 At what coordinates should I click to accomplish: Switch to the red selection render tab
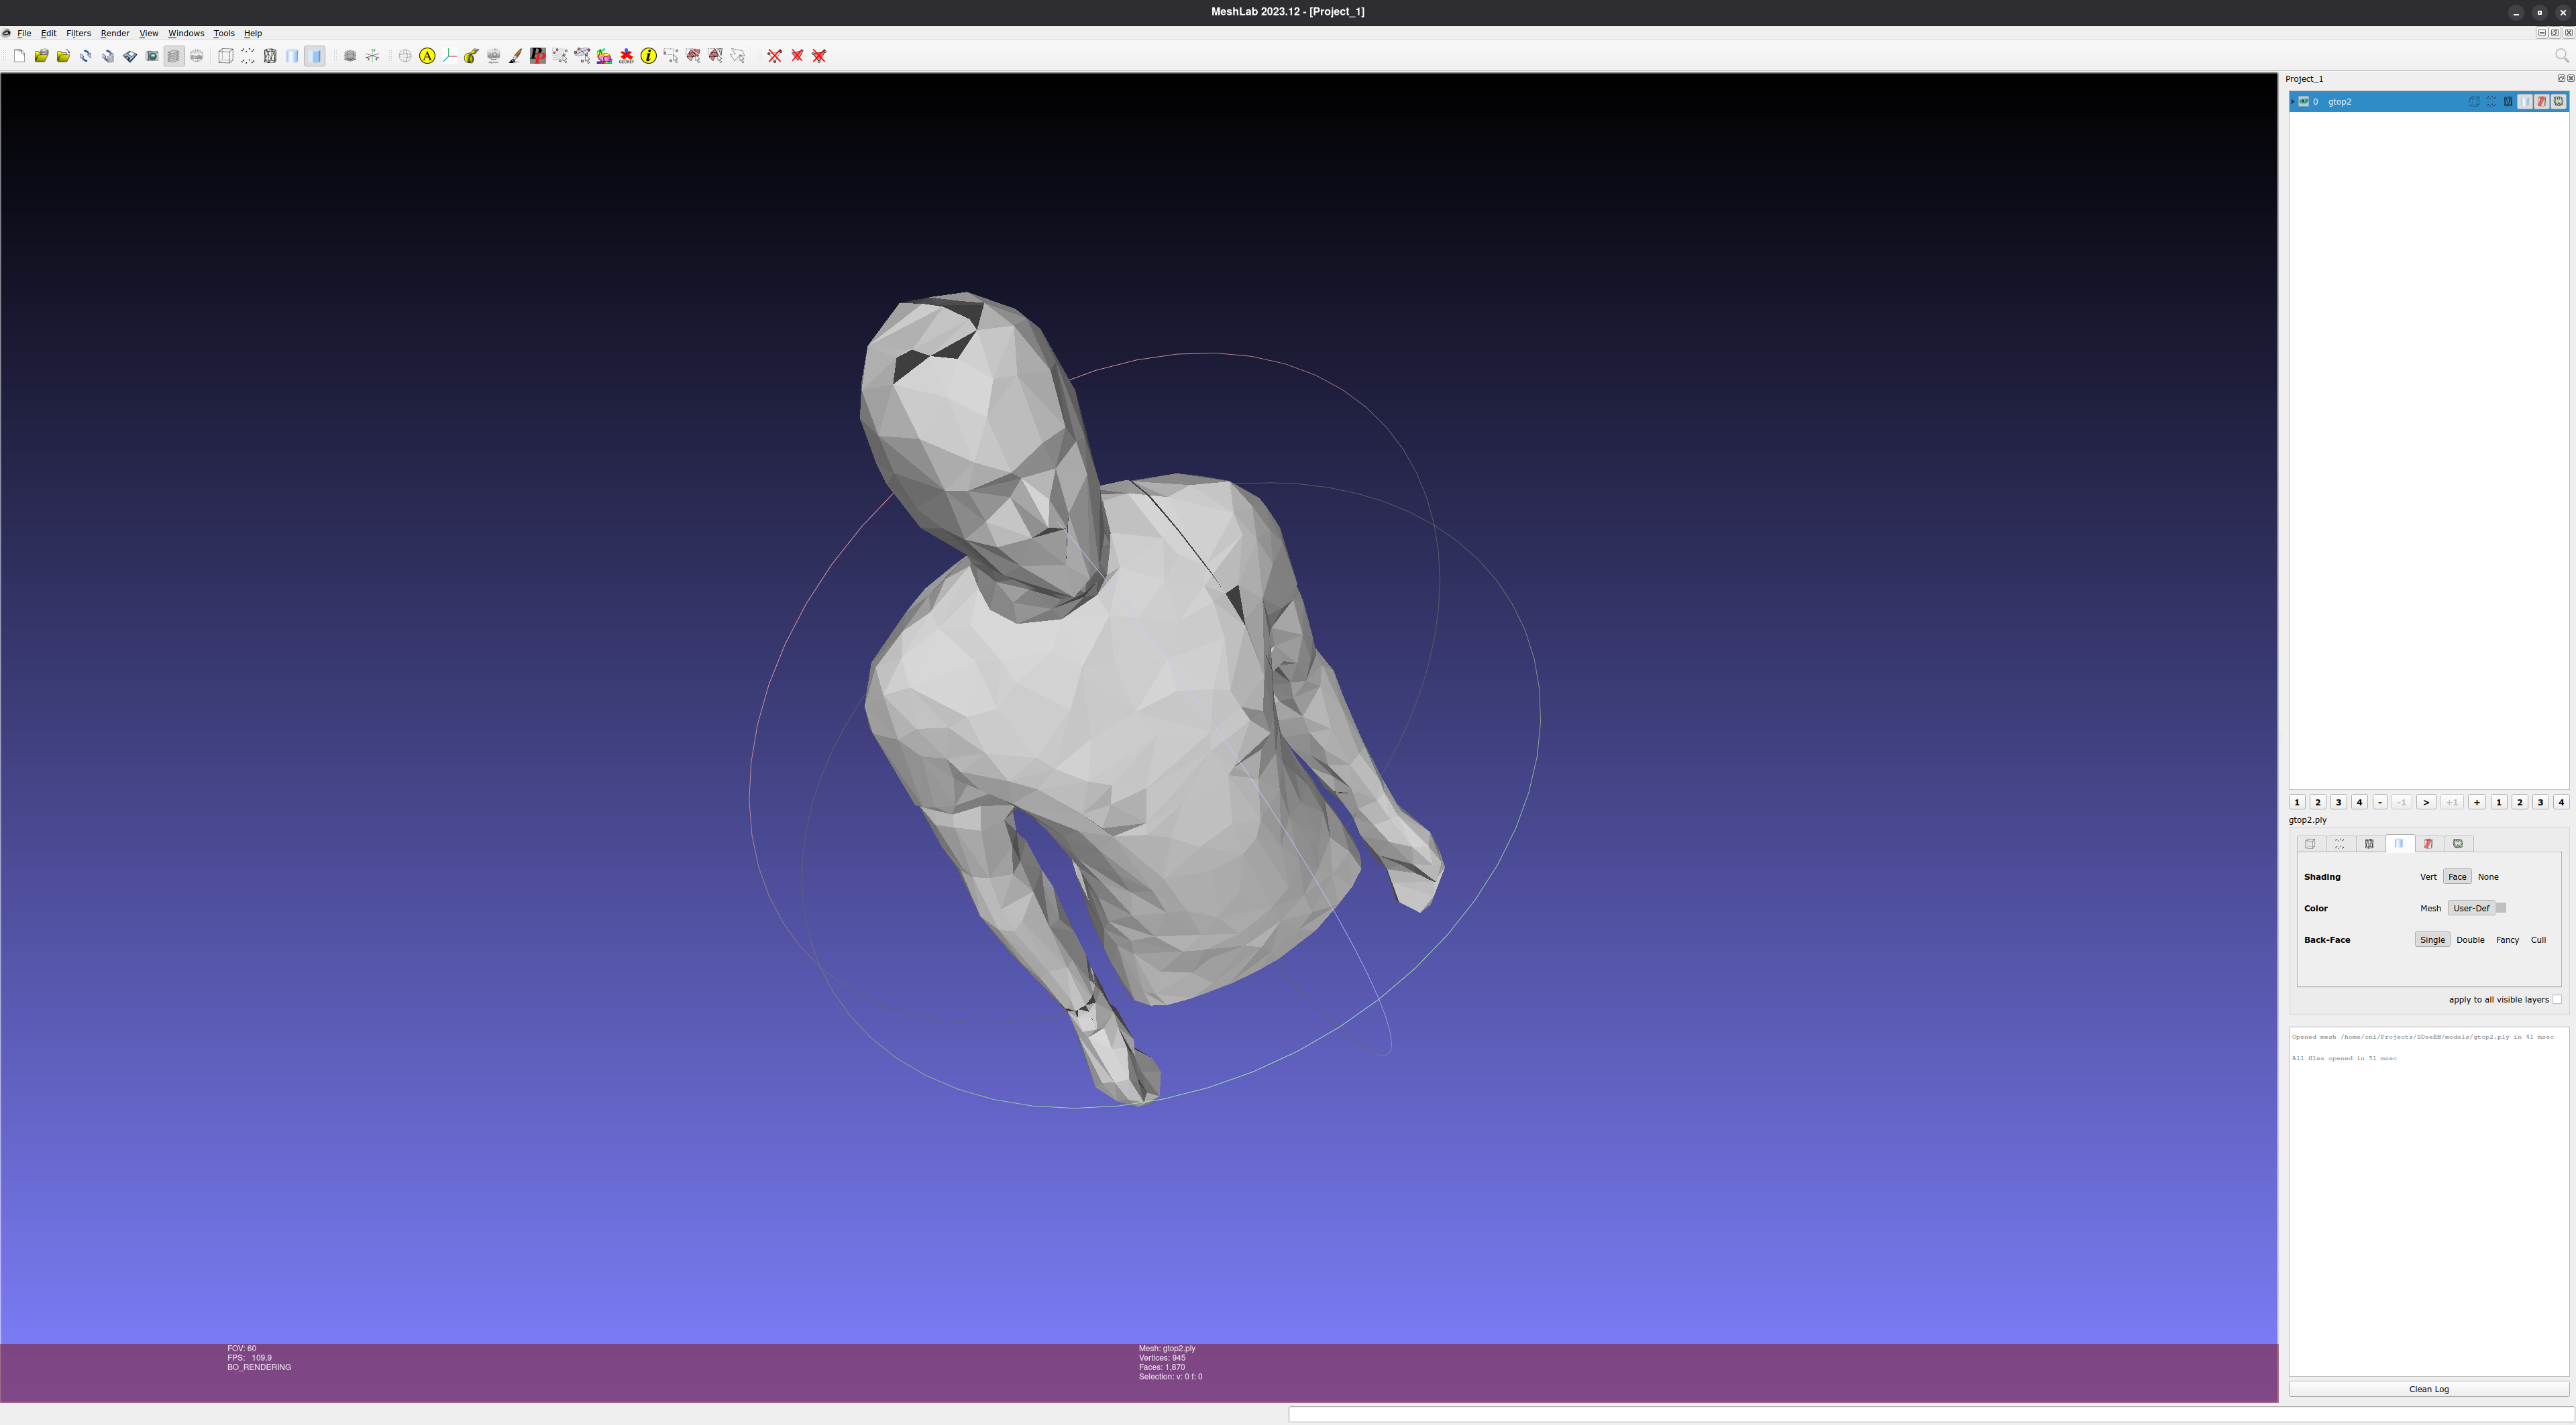click(2428, 844)
